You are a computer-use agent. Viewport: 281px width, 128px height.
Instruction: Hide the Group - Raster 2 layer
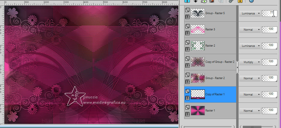[x=187, y=82]
